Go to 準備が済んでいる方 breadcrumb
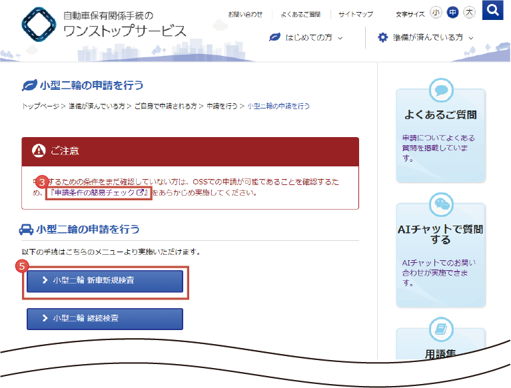Screen dimensions: 511x388 (x=97, y=106)
